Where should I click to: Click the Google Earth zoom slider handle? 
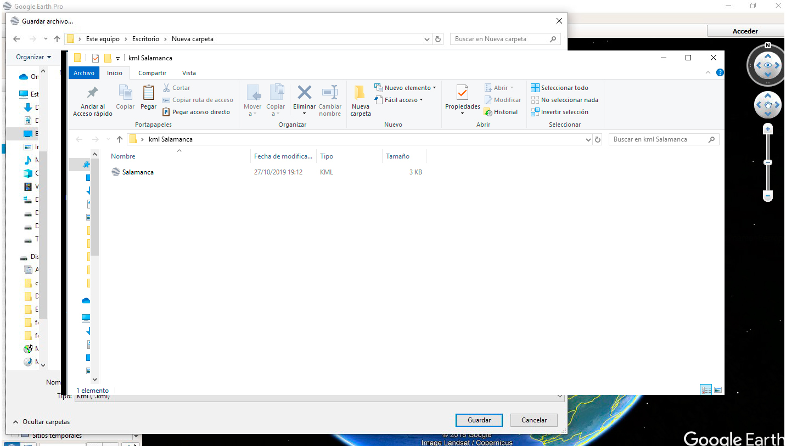(x=768, y=162)
